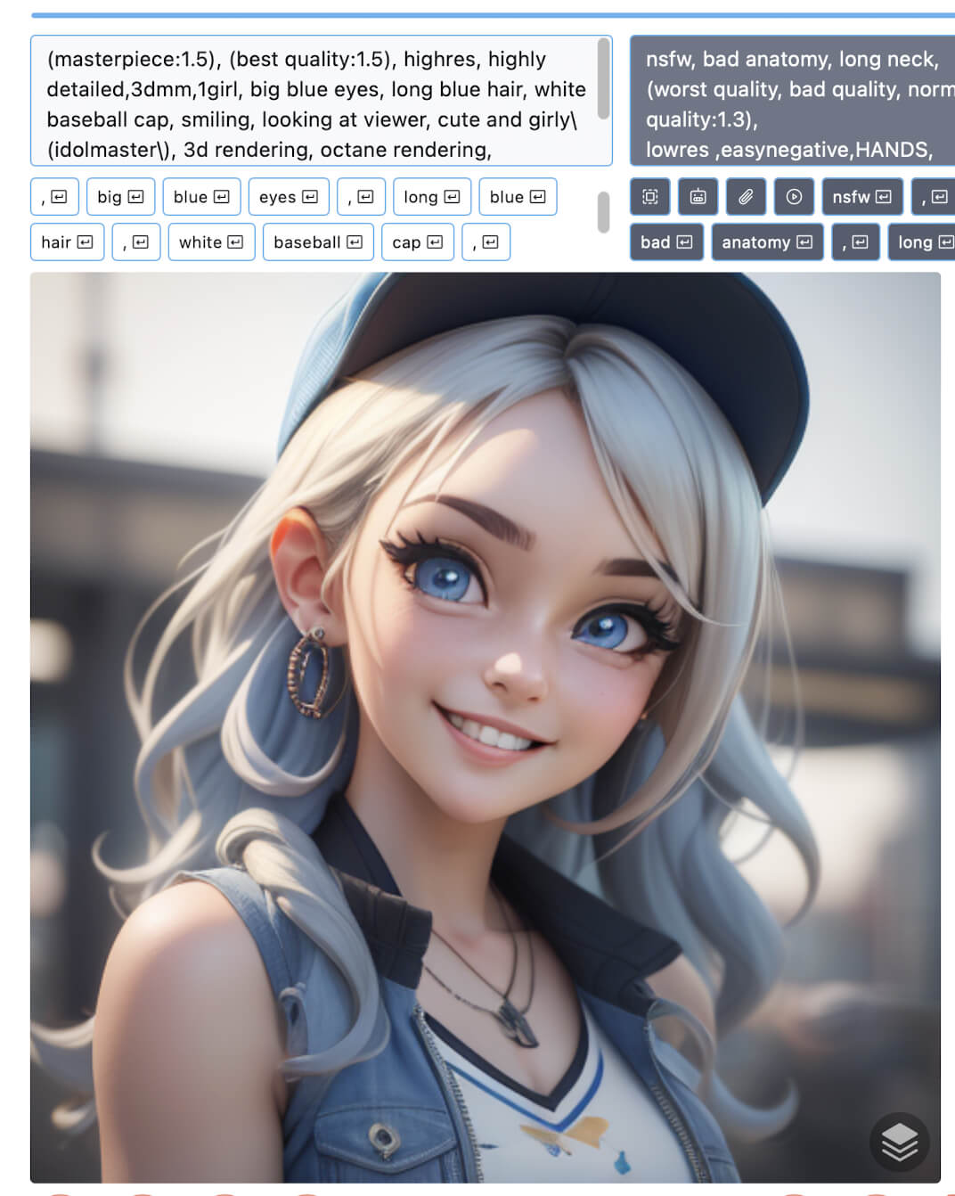Click the 'hair' prompt tag chip

click(x=67, y=242)
